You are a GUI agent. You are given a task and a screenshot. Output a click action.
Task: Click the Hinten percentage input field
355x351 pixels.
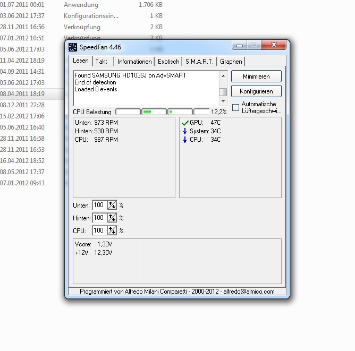(100, 218)
